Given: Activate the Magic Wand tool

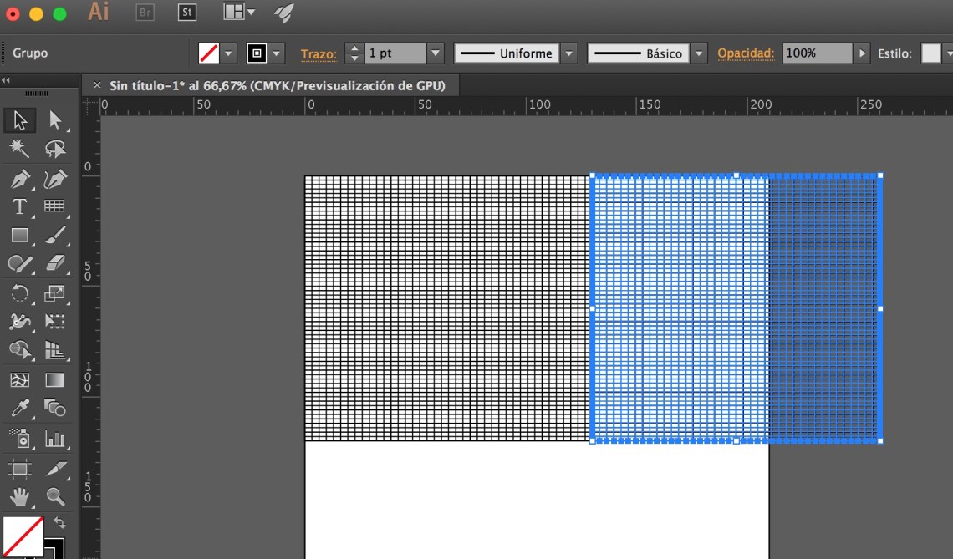Looking at the screenshot, I should (20, 149).
